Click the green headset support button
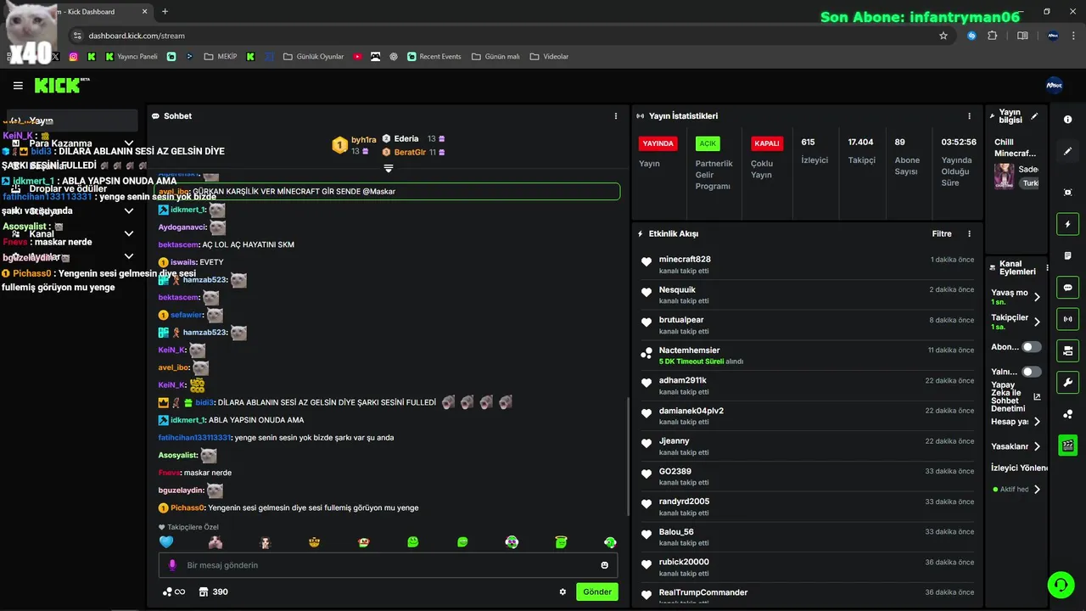Screen dimensions: 1086x611 (x=1061, y=584)
